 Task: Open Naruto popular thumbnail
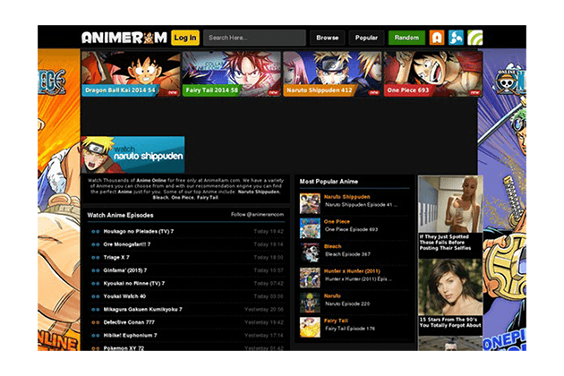[310, 303]
